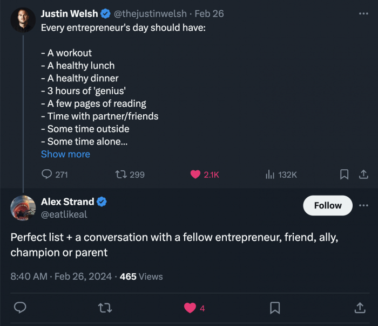Share Alex Strand's reply
The image size is (378, 326).
[x=359, y=308]
